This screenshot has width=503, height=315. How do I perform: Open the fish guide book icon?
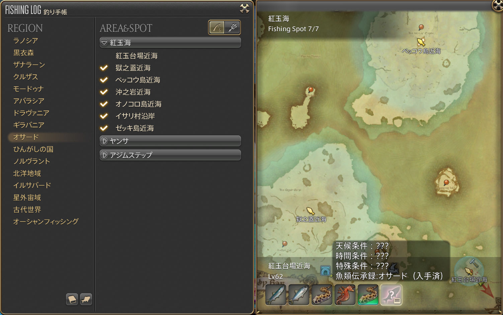tap(72, 299)
